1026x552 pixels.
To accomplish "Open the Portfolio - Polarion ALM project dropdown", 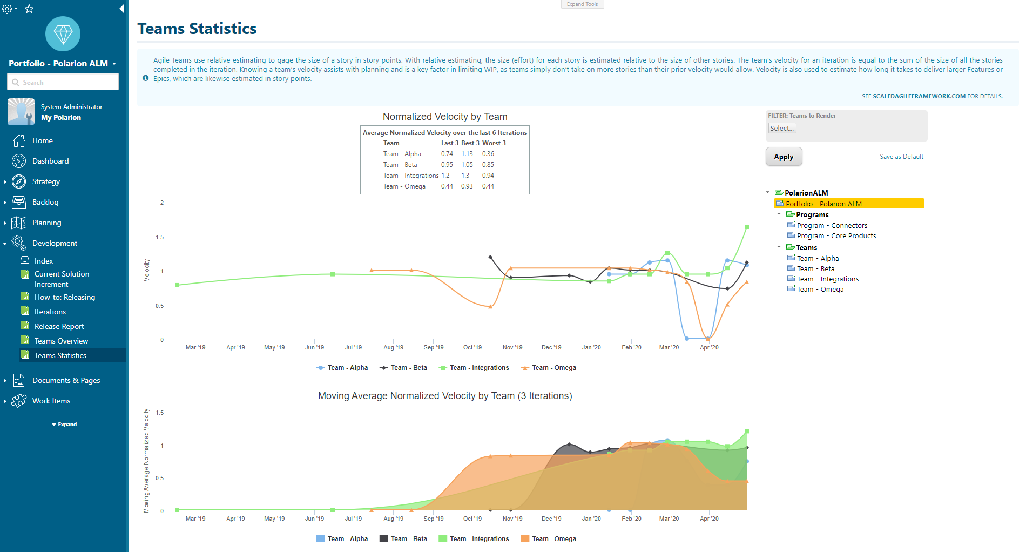I will (114, 64).
